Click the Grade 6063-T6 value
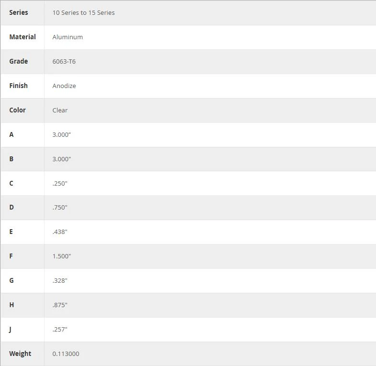Viewport: 376px width, 366px height. (x=64, y=62)
